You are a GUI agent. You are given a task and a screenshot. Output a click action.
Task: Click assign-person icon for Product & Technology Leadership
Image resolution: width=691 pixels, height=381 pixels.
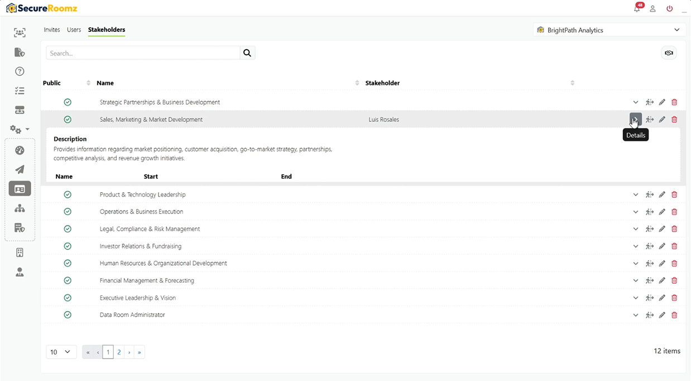point(649,194)
